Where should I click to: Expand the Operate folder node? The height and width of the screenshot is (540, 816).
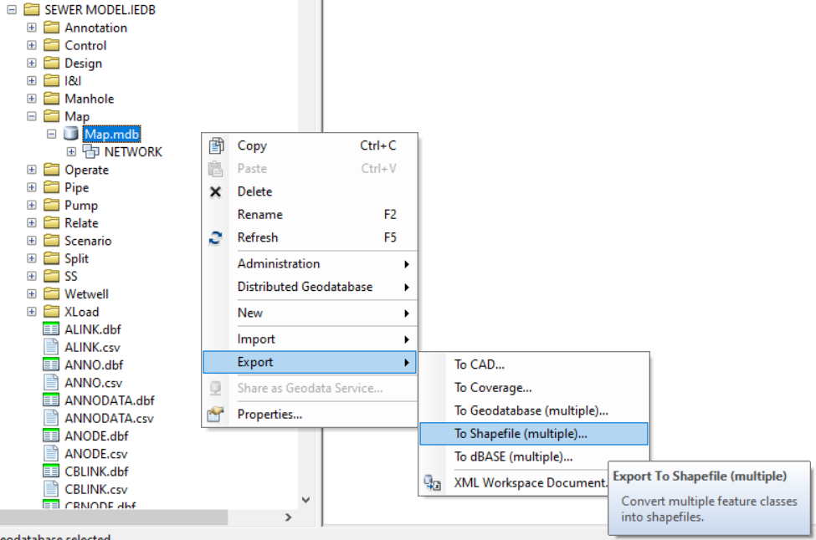[31, 170]
